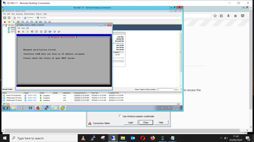Click the Pocket icon in browser toolbar

(x=243, y=16)
